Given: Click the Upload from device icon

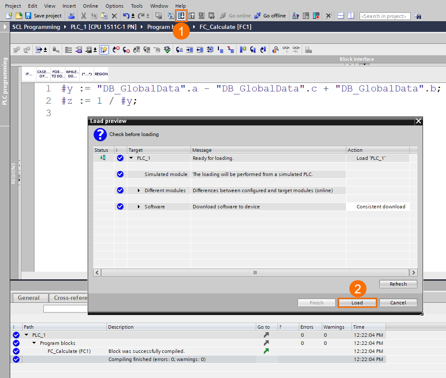Looking at the screenshot, I should 192,16.
